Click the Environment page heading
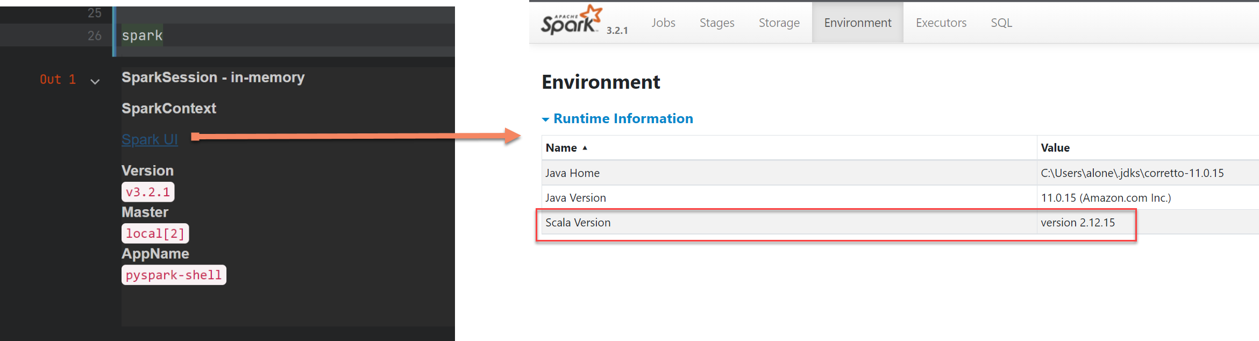The image size is (1259, 341). click(601, 82)
